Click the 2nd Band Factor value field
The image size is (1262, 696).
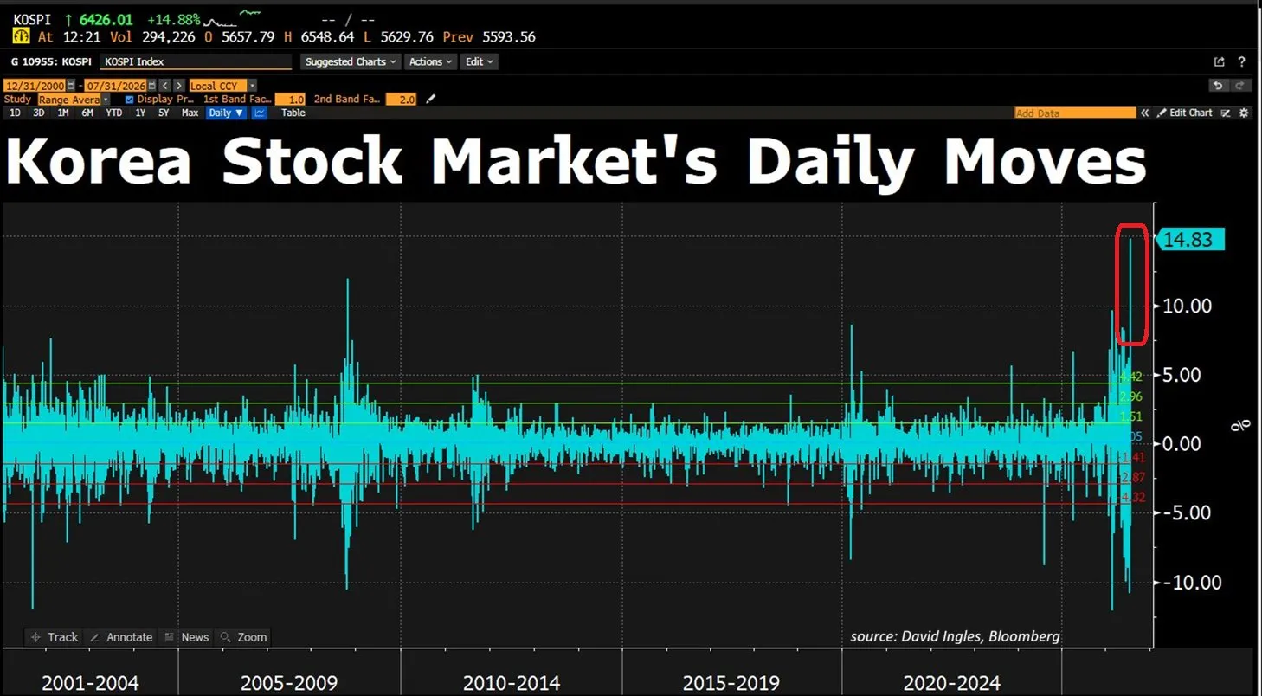point(401,100)
